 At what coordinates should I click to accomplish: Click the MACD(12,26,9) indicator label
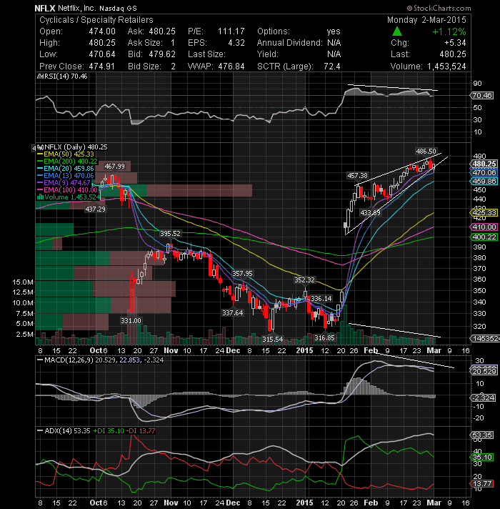click(101, 360)
